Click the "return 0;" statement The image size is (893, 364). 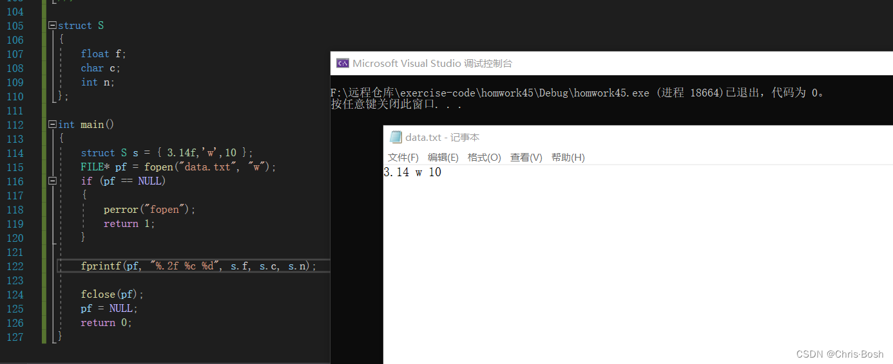[106, 323]
